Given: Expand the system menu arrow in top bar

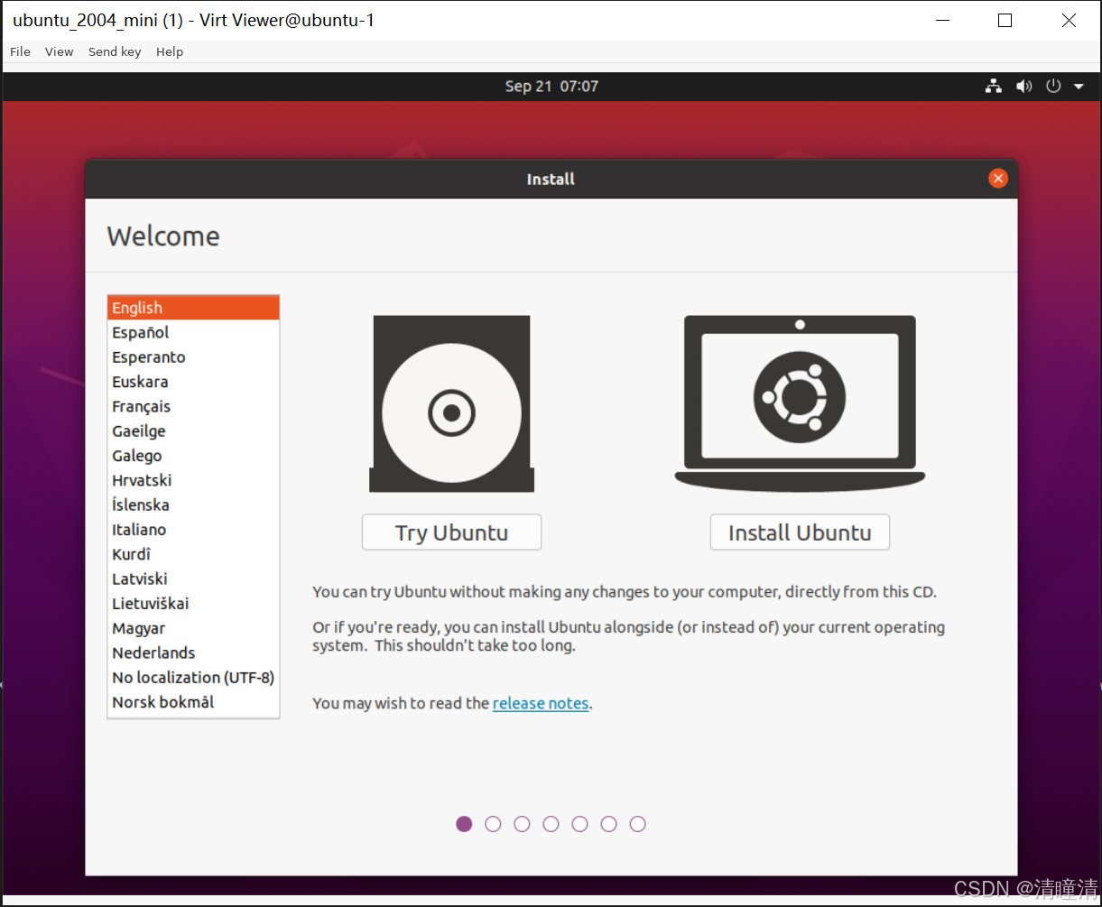Looking at the screenshot, I should 1079,87.
